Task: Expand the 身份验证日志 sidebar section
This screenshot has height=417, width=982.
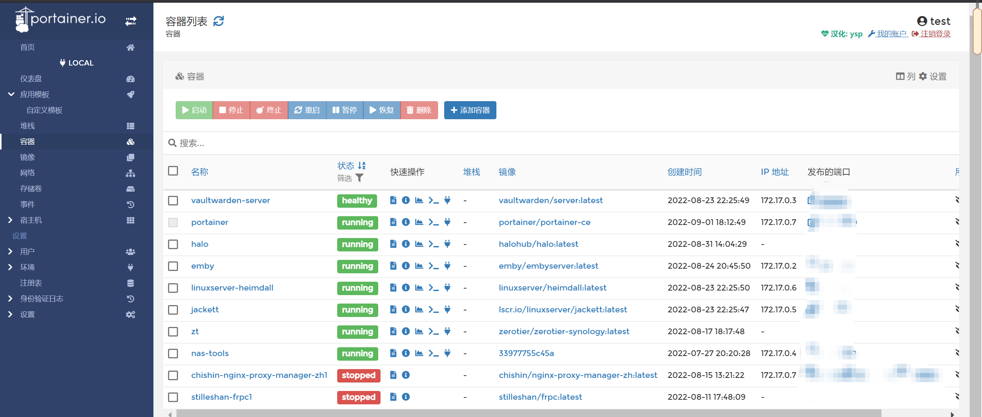Action: [x=10, y=299]
